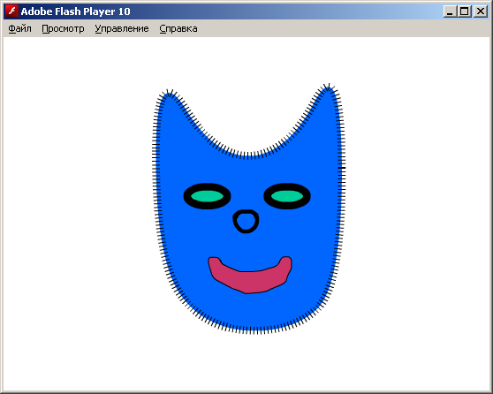Screen dimensions: 493x394
Task: Click the pink smiling mouth
Action: click(x=250, y=275)
